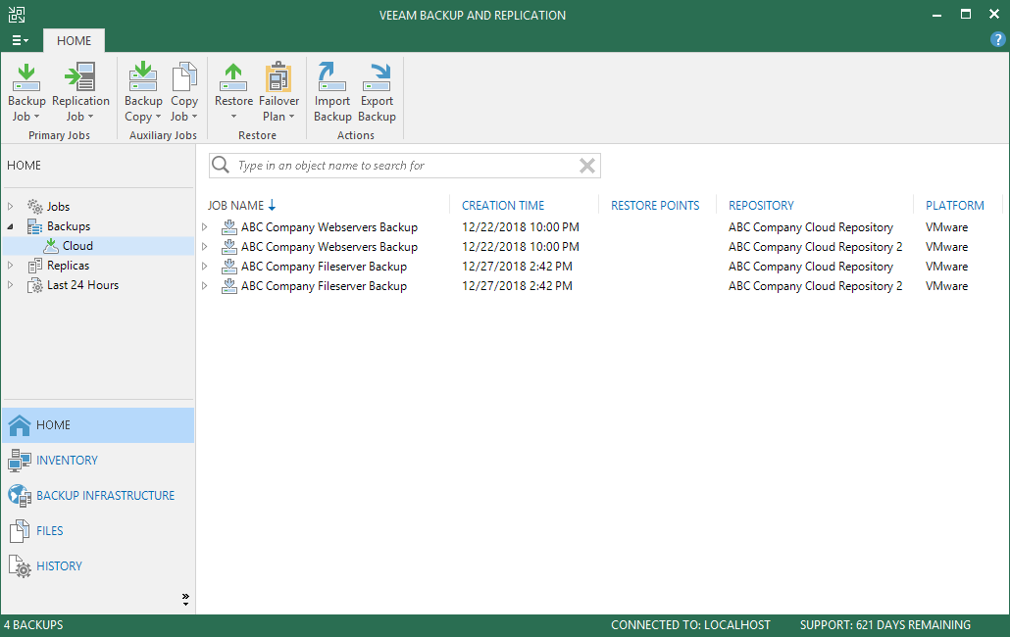Select the HOME ribbon tab

(x=75, y=40)
